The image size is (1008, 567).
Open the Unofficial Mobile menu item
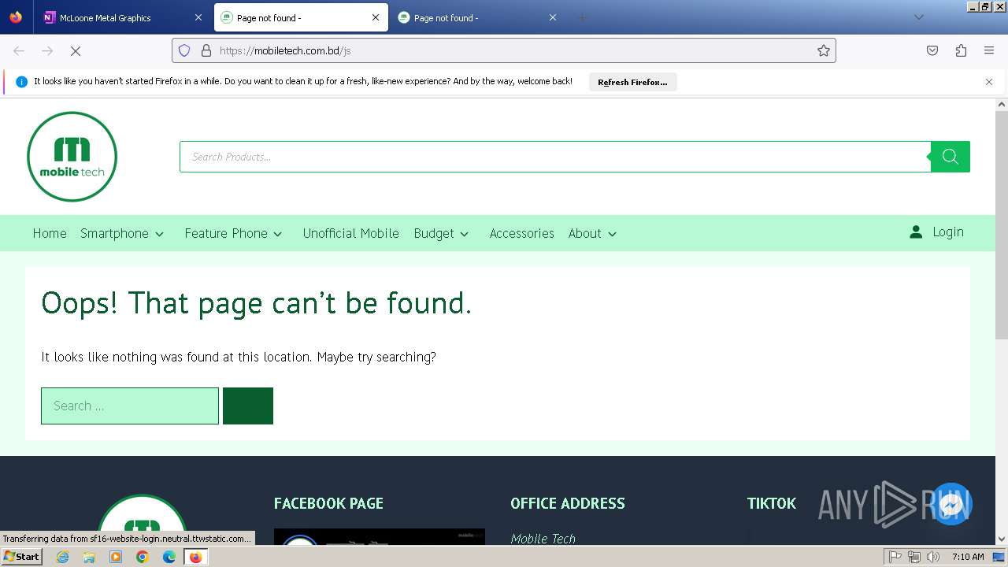click(x=351, y=233)
